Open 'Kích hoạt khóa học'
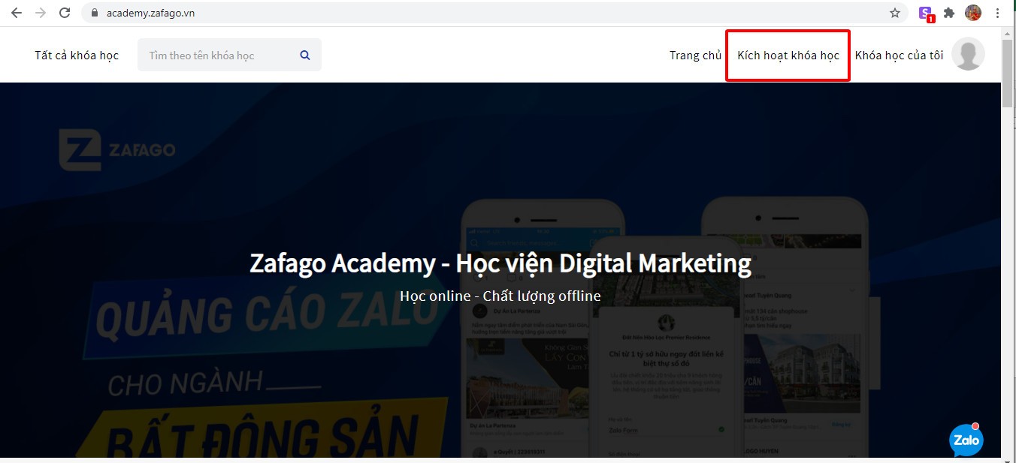The image size is (1016, 463). coord(788,56)
